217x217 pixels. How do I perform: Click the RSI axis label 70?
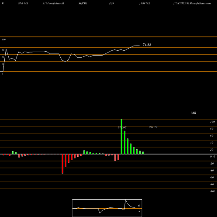(3, 50)
